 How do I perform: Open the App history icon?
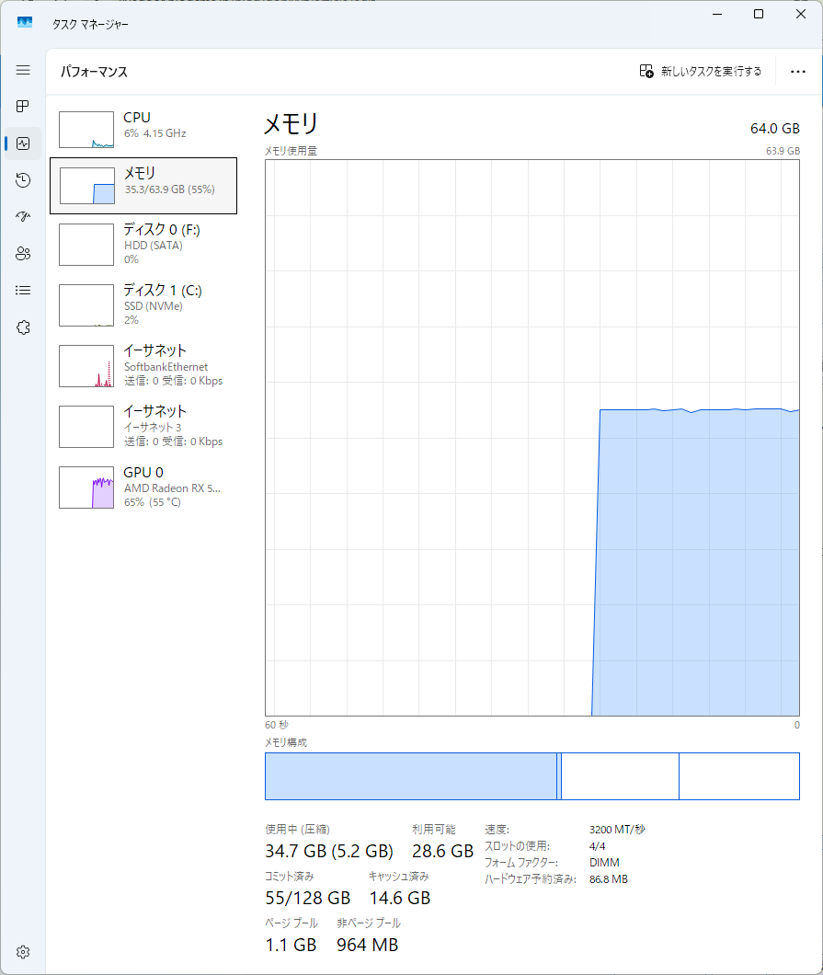[x=23, y=180]
